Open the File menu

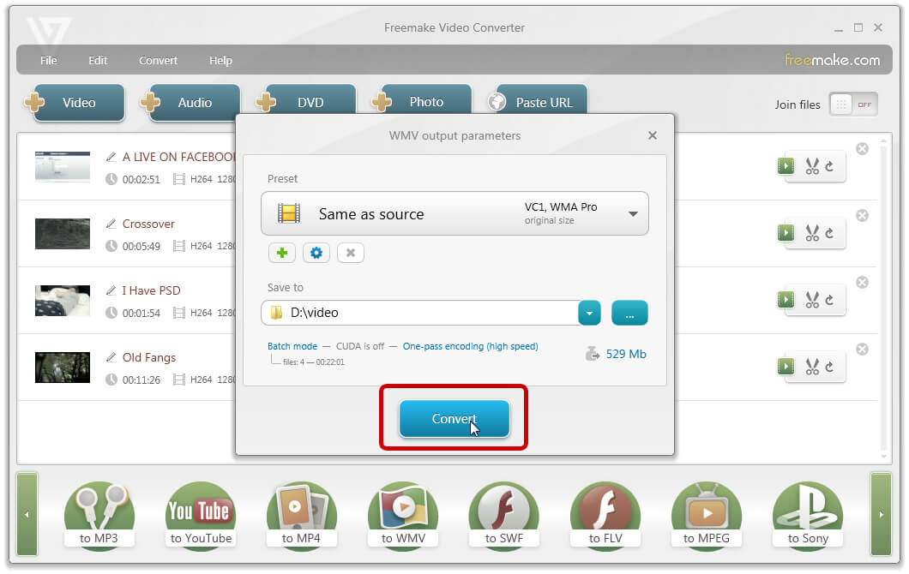click(x=49, y=60)
